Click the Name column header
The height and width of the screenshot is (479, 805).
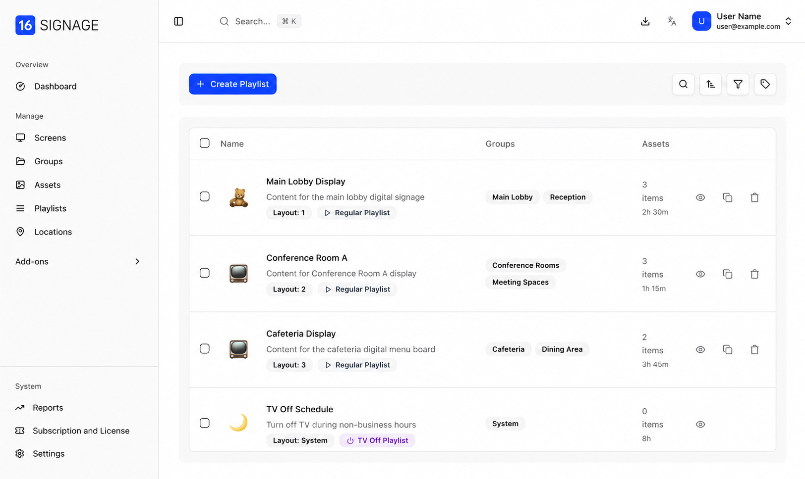pos(232,144)
